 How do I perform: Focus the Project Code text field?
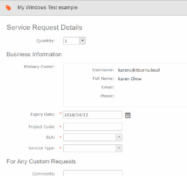coord(93,127)
